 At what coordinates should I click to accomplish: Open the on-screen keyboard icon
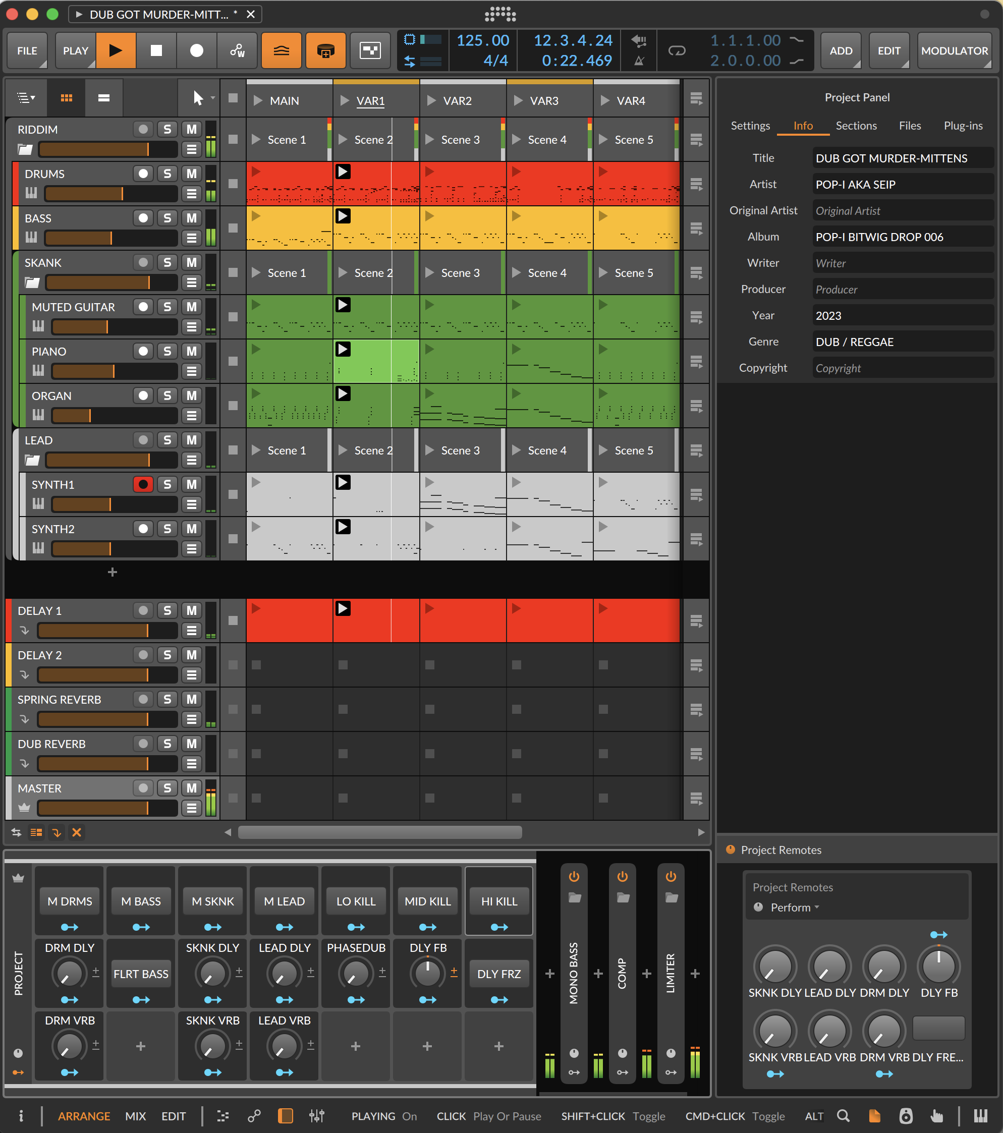[980, 1116]
